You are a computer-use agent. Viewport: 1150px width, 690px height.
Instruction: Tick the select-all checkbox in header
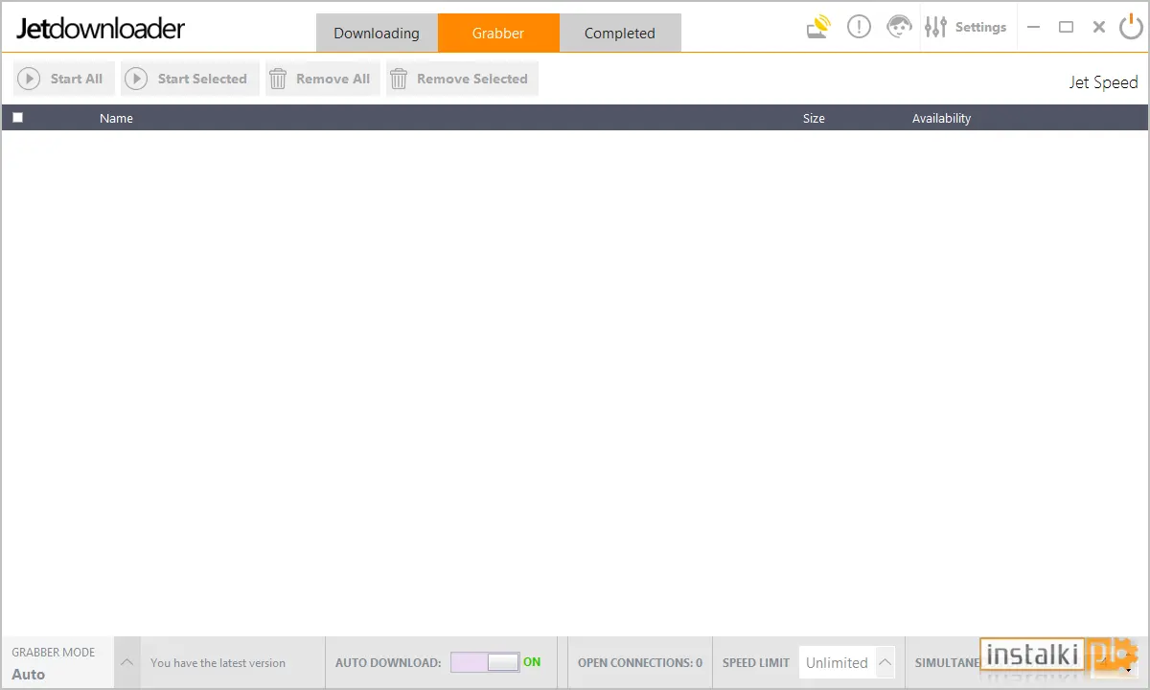pos(18,118)
